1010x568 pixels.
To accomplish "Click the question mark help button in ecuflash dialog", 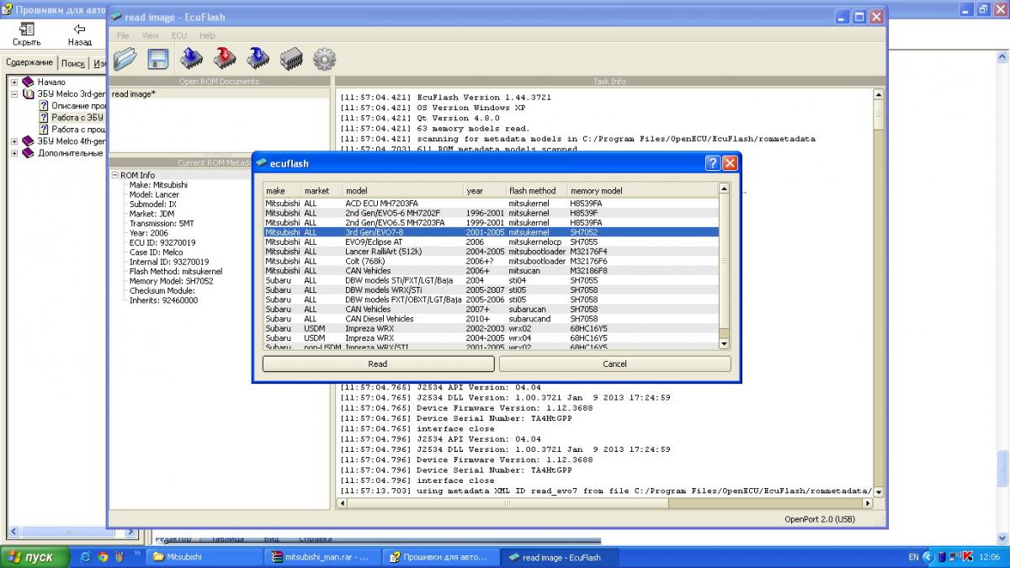I will [712, 163].
